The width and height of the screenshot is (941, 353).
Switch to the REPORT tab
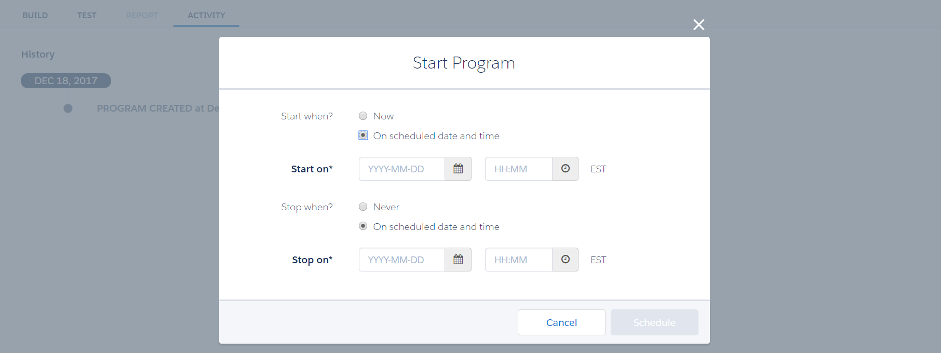141,15
